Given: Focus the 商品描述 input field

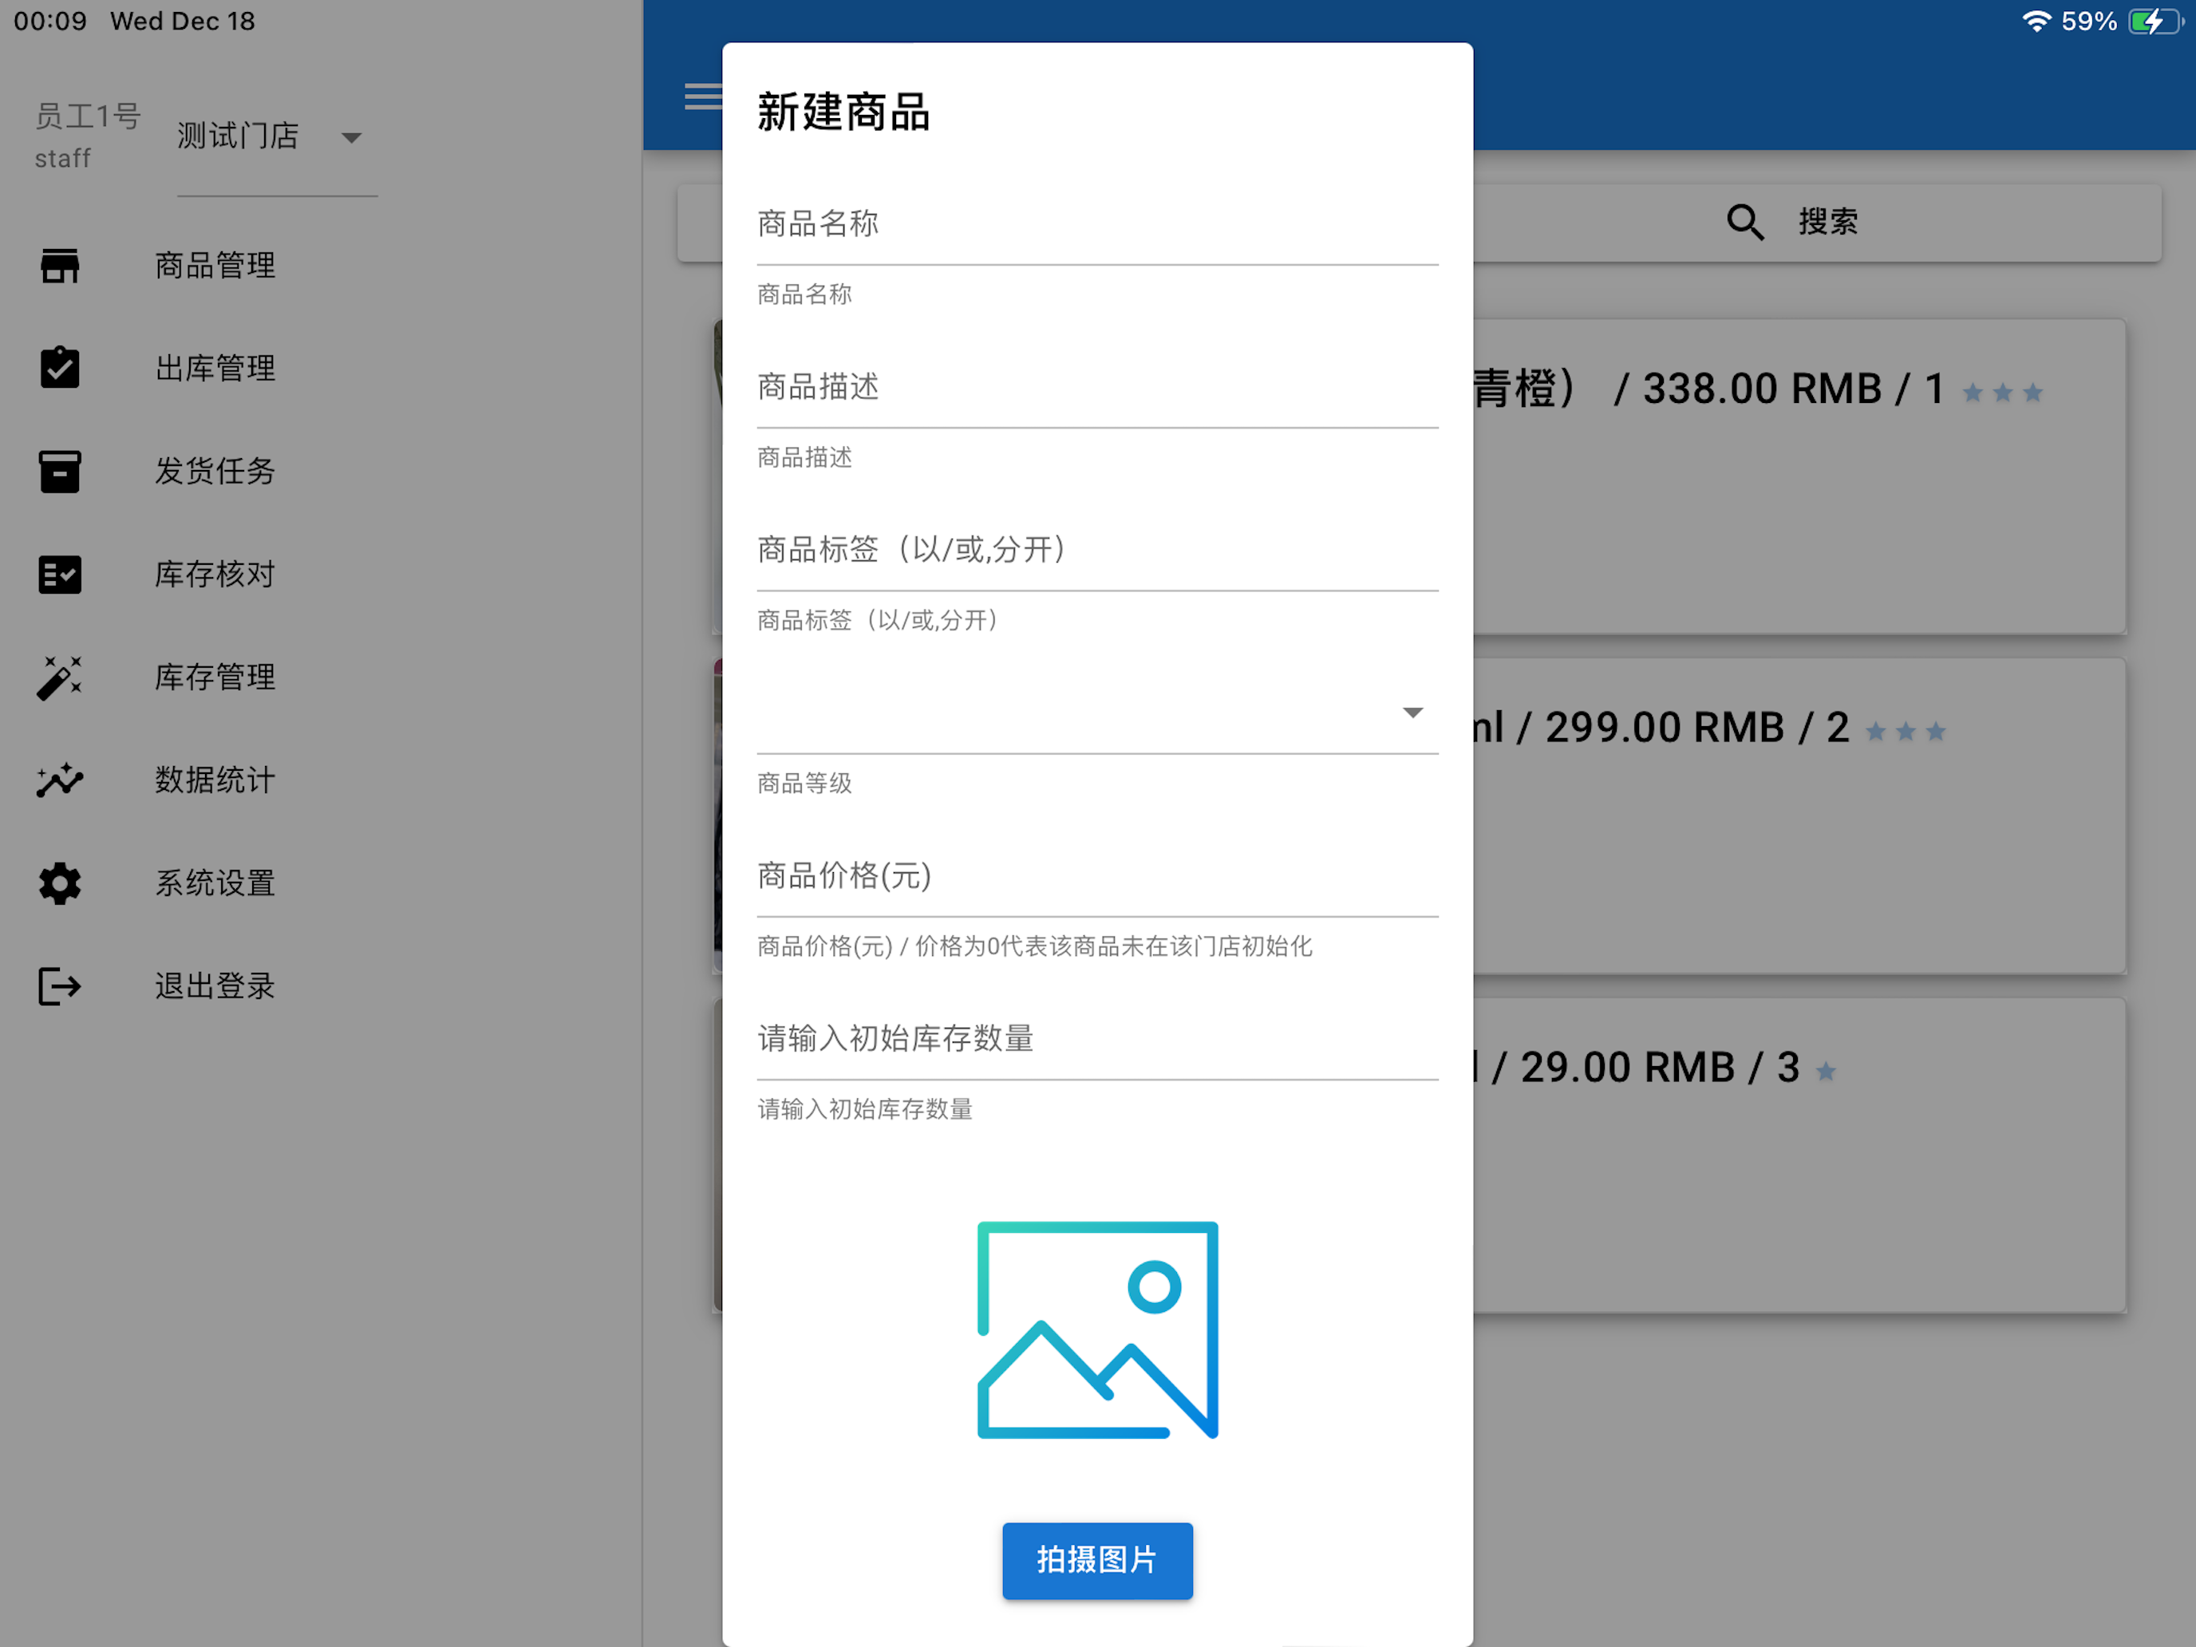Looking at the screenshot, I should (1097, 387).
